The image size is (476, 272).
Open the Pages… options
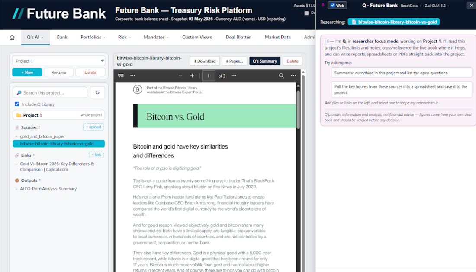[x=235, y=61]
